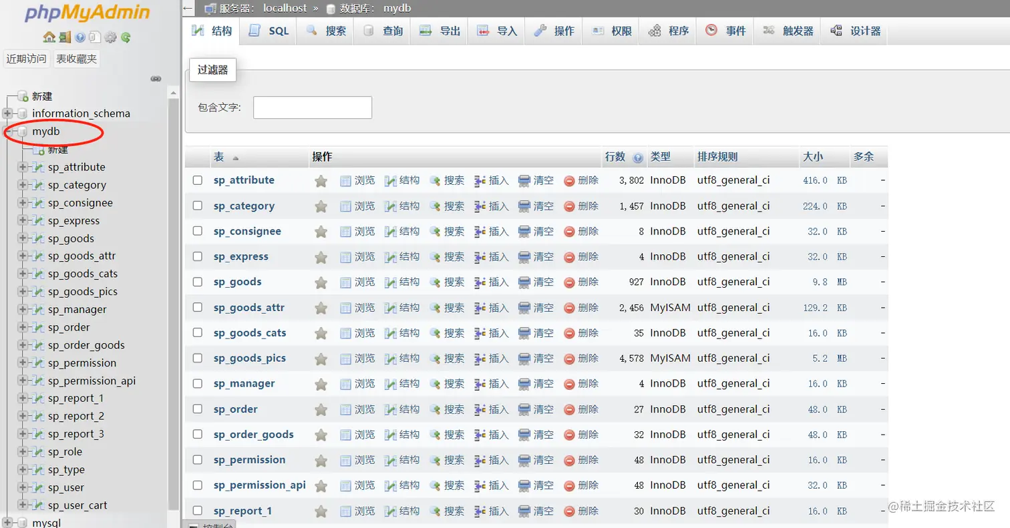Image resolution: width=1010 pixels, height=528 pixels.
Task: Click sp_user table icon in tree
Action: (x=39, y=487)
